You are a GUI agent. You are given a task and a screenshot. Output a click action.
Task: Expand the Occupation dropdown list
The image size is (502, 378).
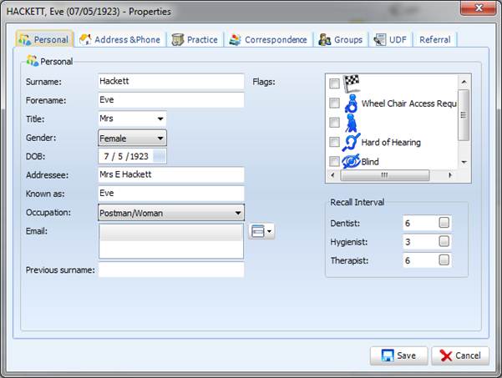coord(237,213)
